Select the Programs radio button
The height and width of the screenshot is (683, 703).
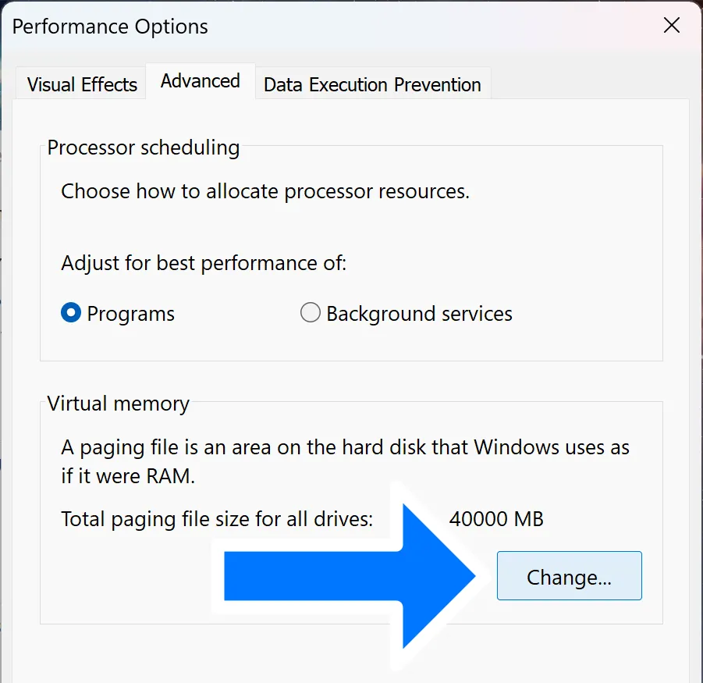point(71,314)
